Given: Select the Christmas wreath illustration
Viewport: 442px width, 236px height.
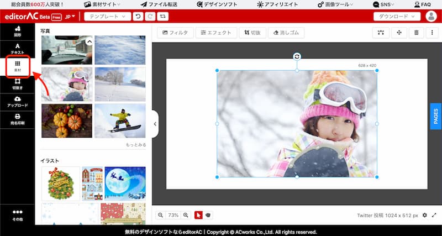Looking at the screenshot, I should click(x=61, y=183).
